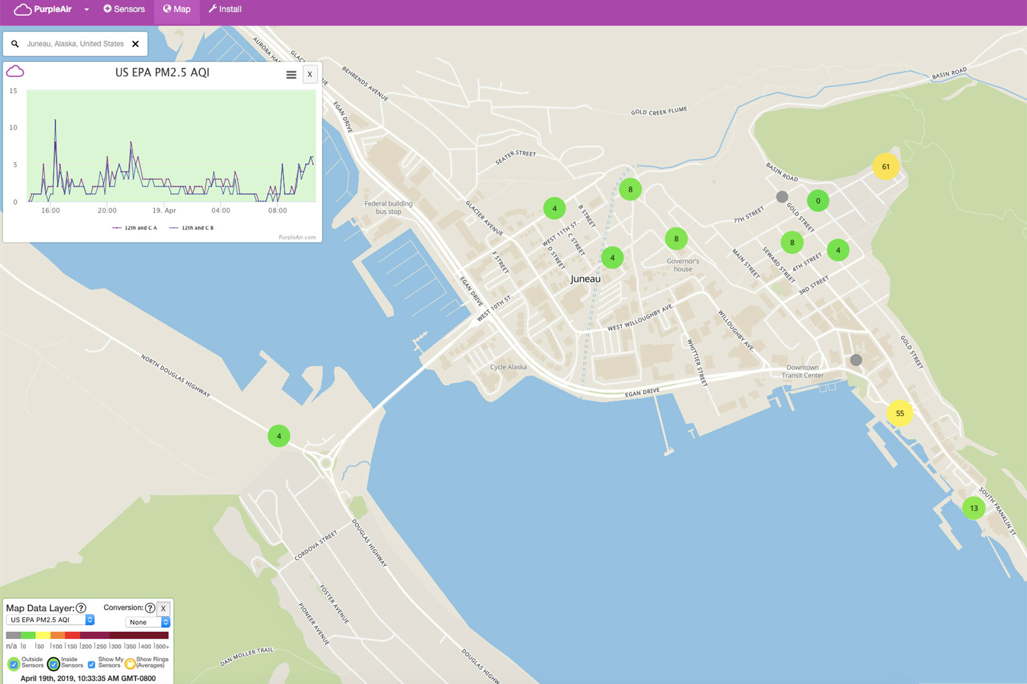Click the yellow segment of AQI color scale

tap(43, 635)
